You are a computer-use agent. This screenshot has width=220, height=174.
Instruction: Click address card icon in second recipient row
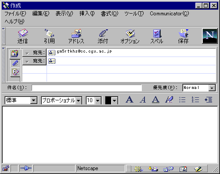click(x=52, y=61)
